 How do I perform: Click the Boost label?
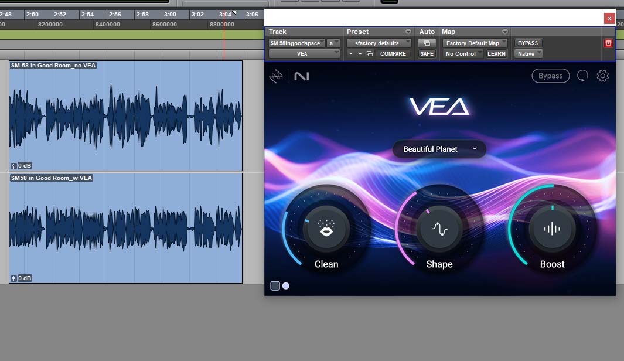(552, 264)
